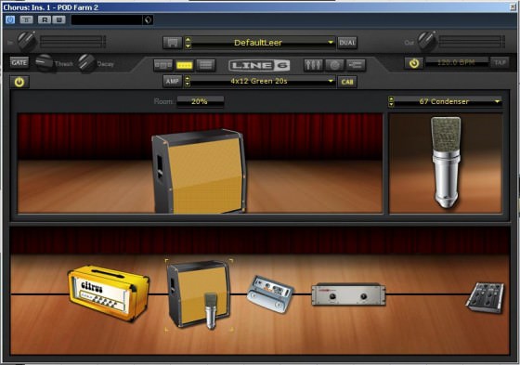Select the highlighted yellow panel view icon

pos(185,65)
